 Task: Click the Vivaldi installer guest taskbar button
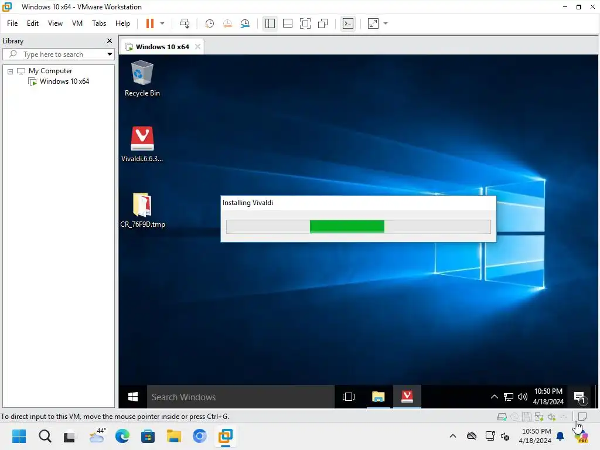coord(407,397)
